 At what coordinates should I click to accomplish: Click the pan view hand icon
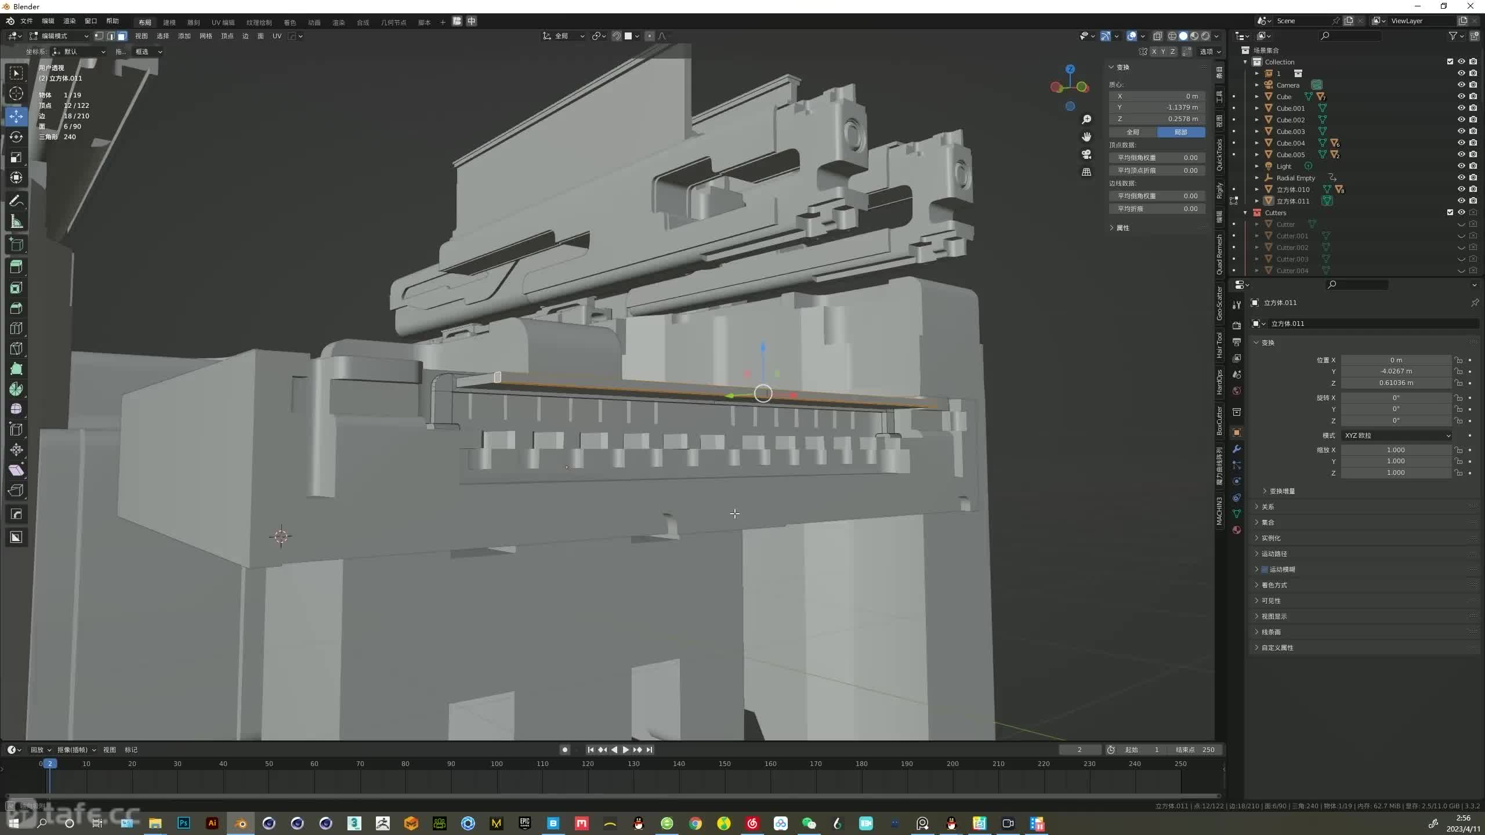point(1086,137)
